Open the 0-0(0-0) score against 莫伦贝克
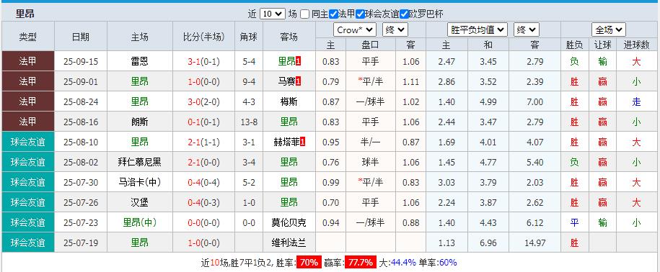 tap(203, 223)
